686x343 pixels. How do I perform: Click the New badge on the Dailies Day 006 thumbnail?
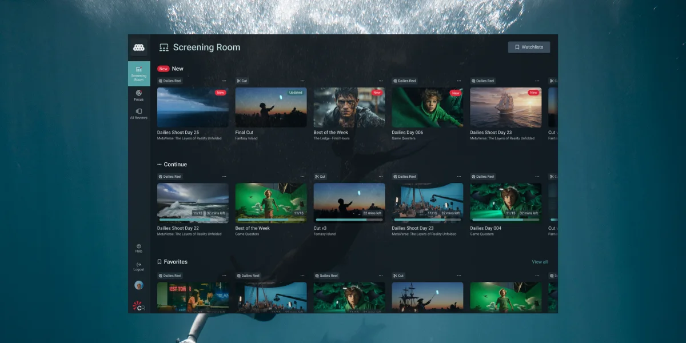455,93
